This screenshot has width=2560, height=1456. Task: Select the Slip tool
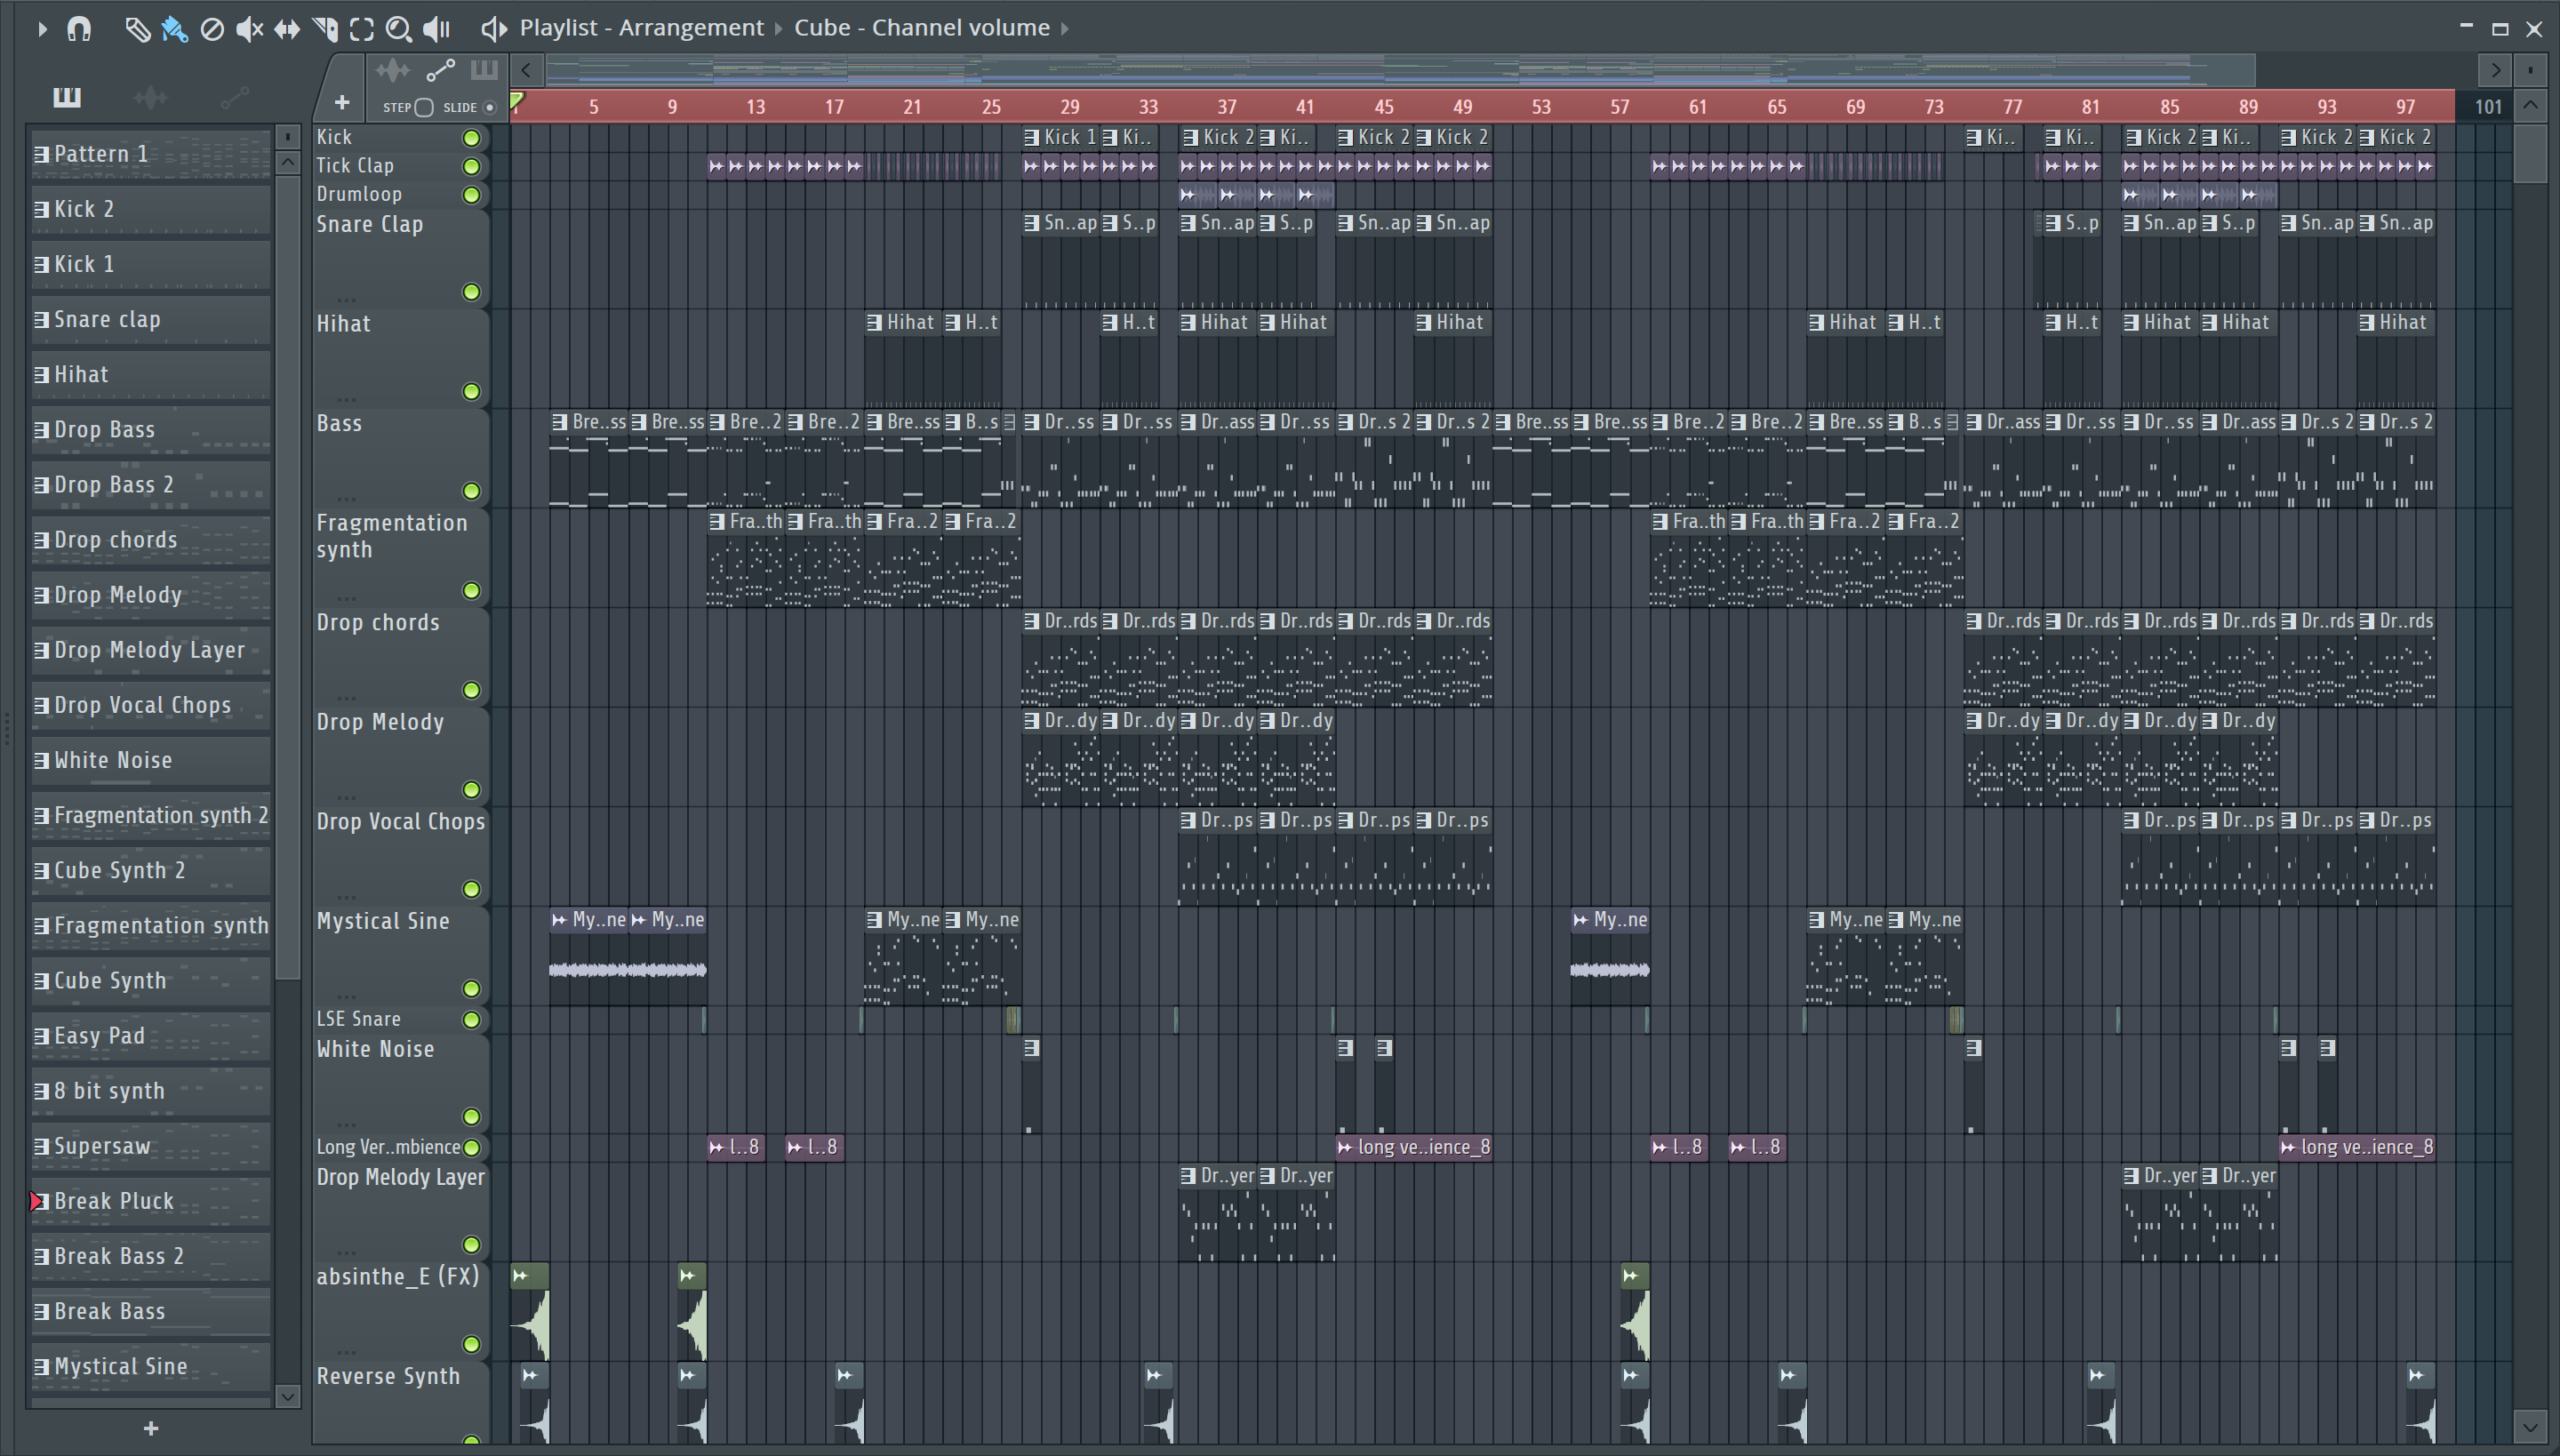(287, 29)
